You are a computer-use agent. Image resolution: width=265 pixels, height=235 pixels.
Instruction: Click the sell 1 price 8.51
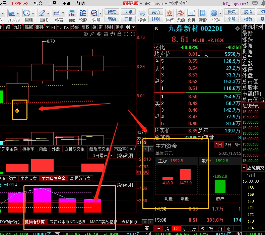click(193, 88)
